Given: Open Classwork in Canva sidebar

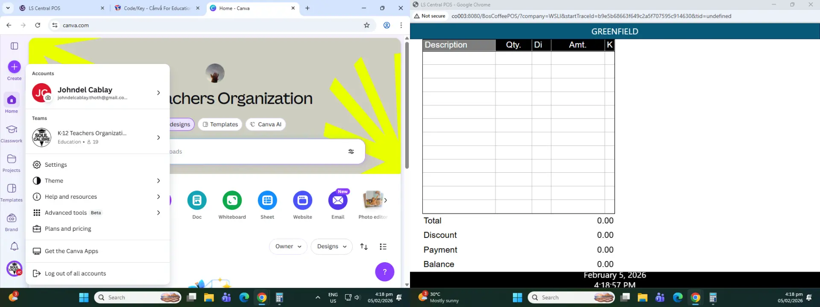Looking at the screenshot, I should coord(12,133).
